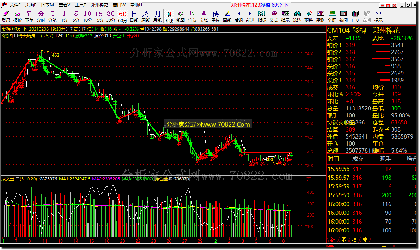Open the 公式 formula editor
420x250 pixels.
pyautogui.click(x=274, y=17)
